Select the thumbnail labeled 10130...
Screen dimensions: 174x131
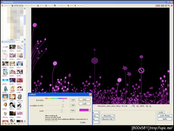pos(20,48)
